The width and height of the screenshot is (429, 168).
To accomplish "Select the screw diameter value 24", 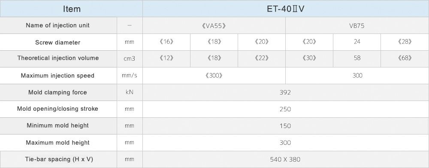I will pos(357,42).
